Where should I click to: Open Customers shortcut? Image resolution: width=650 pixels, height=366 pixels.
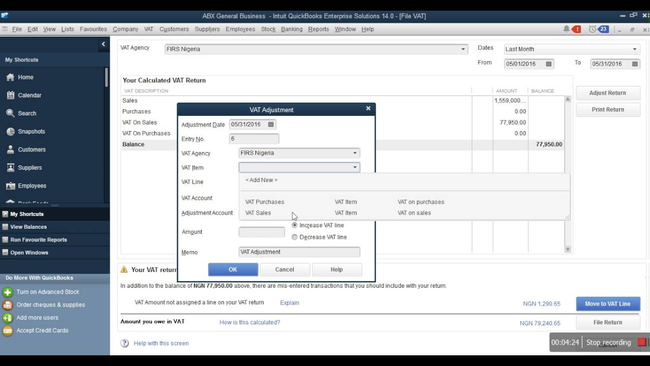tap(31, 149)
